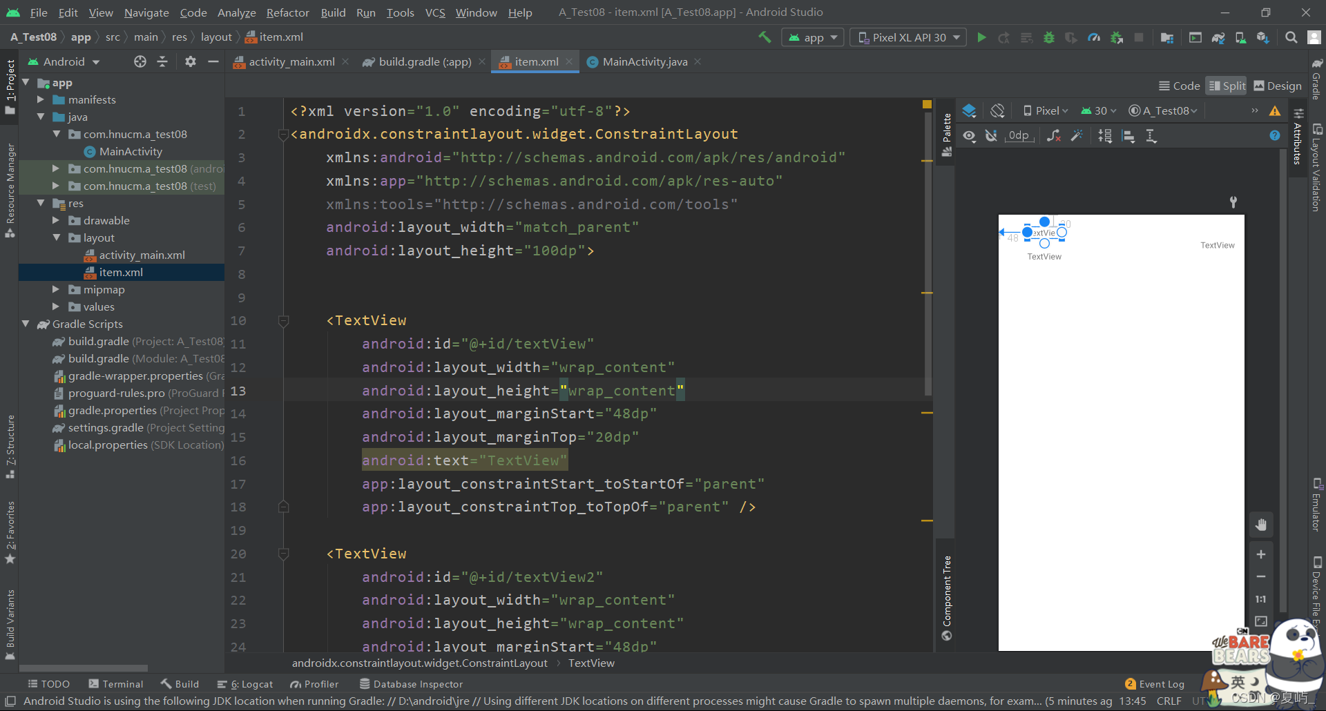Switch to the activity_main.xml tab

pos(291,61)
